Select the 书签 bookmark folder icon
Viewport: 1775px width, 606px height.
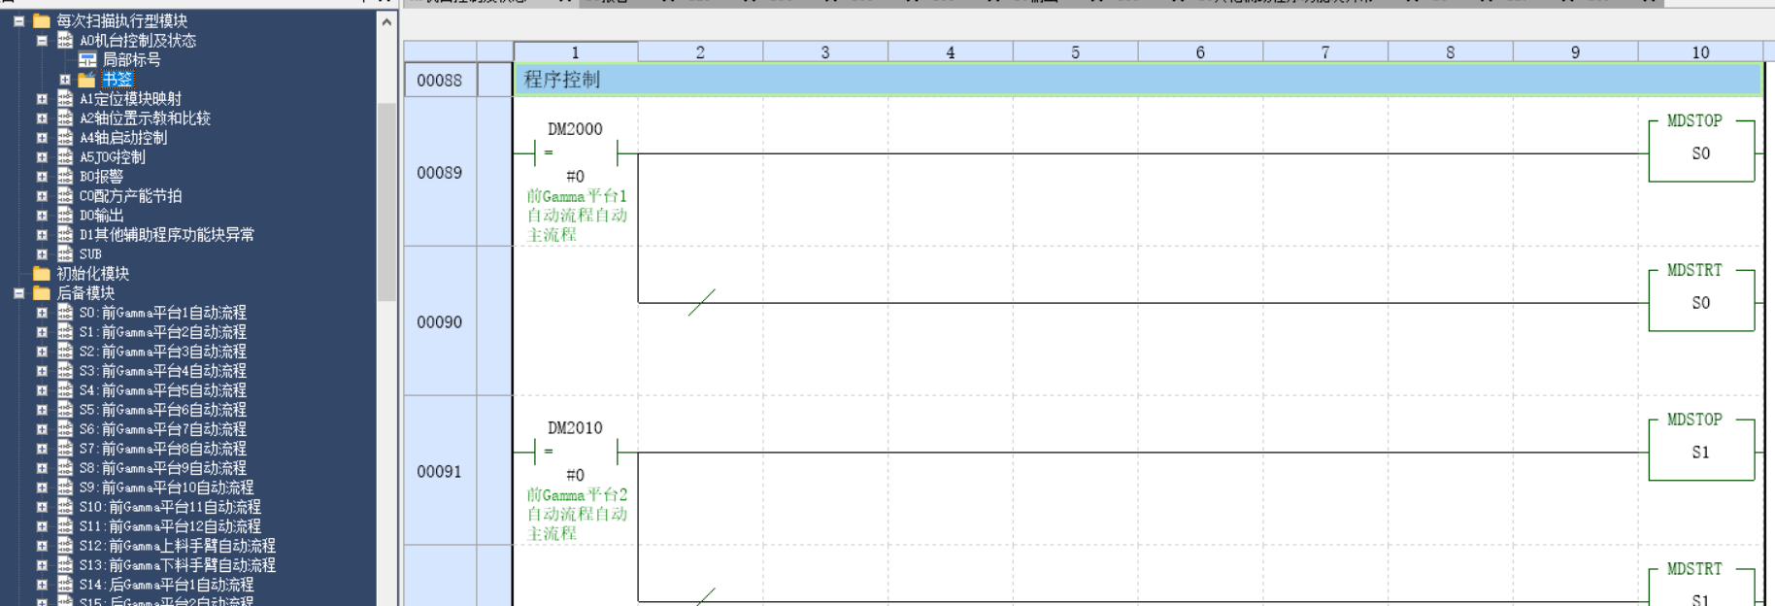pyautogui.click(x=87, y=80)
